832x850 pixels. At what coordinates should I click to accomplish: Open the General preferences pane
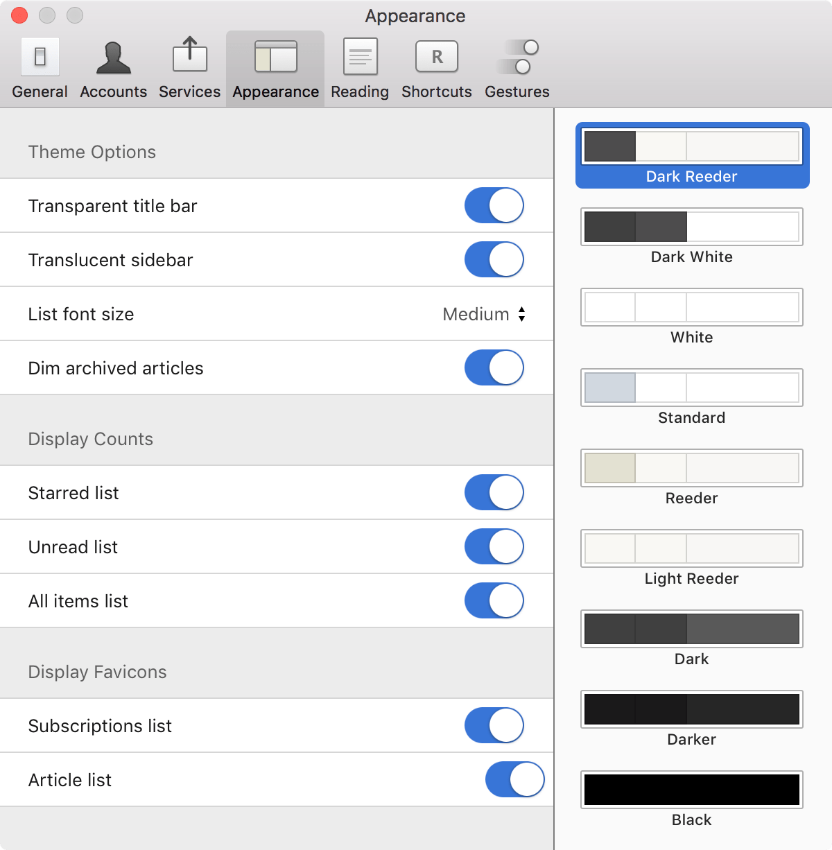coord(40,68)
